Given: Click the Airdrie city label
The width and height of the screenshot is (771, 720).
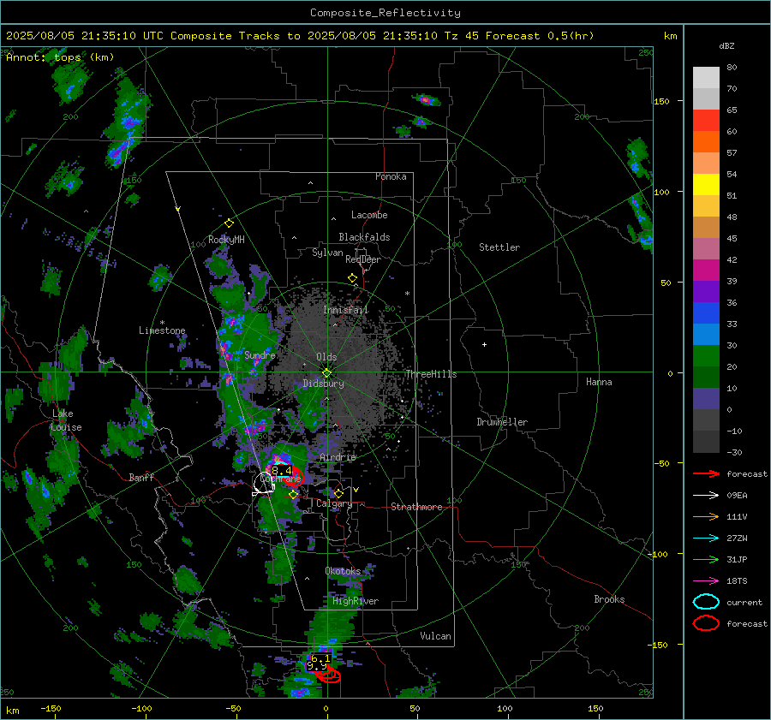Looking at the screenshot, I should 338,457.
